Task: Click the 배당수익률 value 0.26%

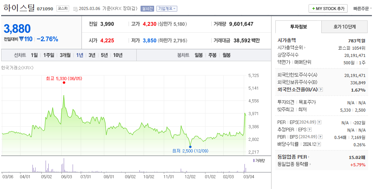Action: (x=360, y=145)
